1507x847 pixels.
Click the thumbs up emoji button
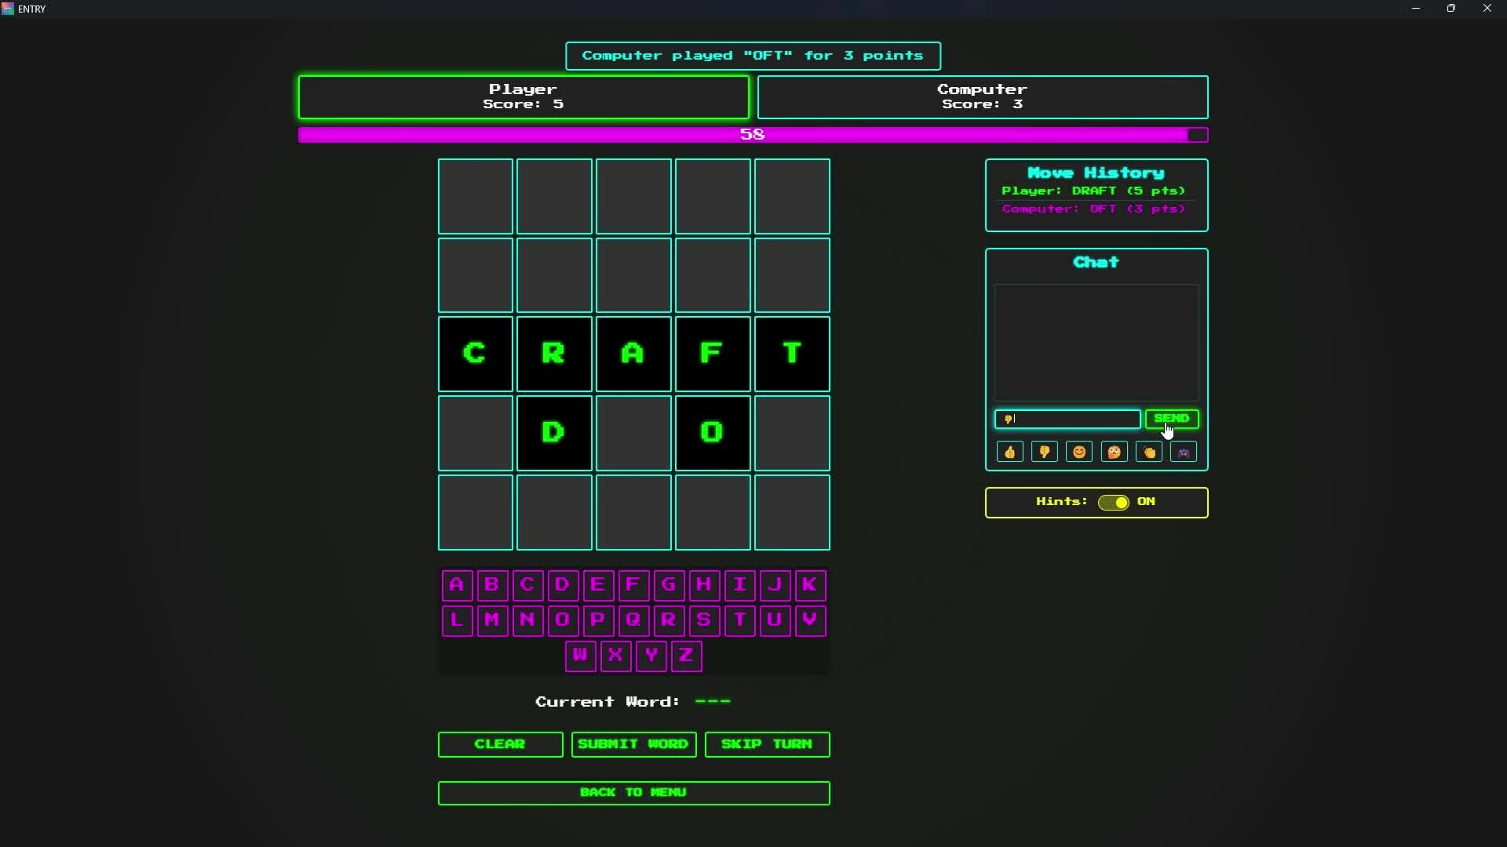(1009, 452)
